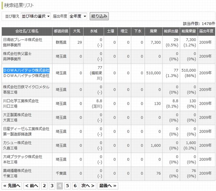The width and height of the screenshot is (216, 191).
Task: Go to next page with 次へ >
Action: point(88,186)
